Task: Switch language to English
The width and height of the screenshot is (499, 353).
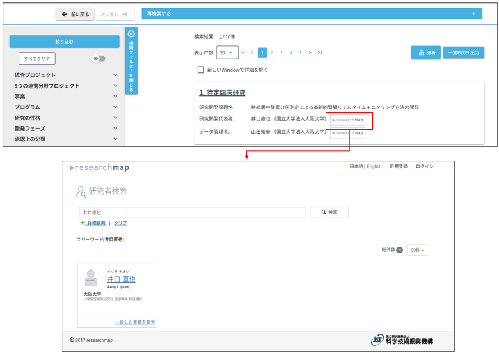Action: pyautogui.click(x=374, y=167)
